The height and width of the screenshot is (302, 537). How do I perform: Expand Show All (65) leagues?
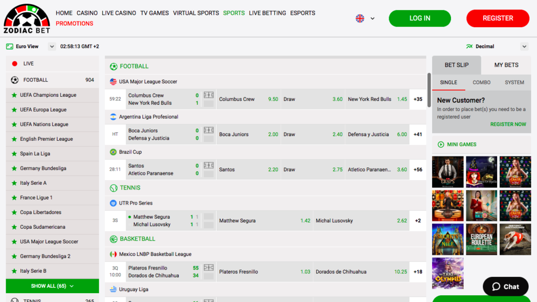52,286
